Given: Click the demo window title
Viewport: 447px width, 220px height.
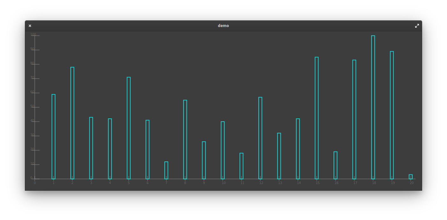Looking at the screenshot, I should [223, 26].
